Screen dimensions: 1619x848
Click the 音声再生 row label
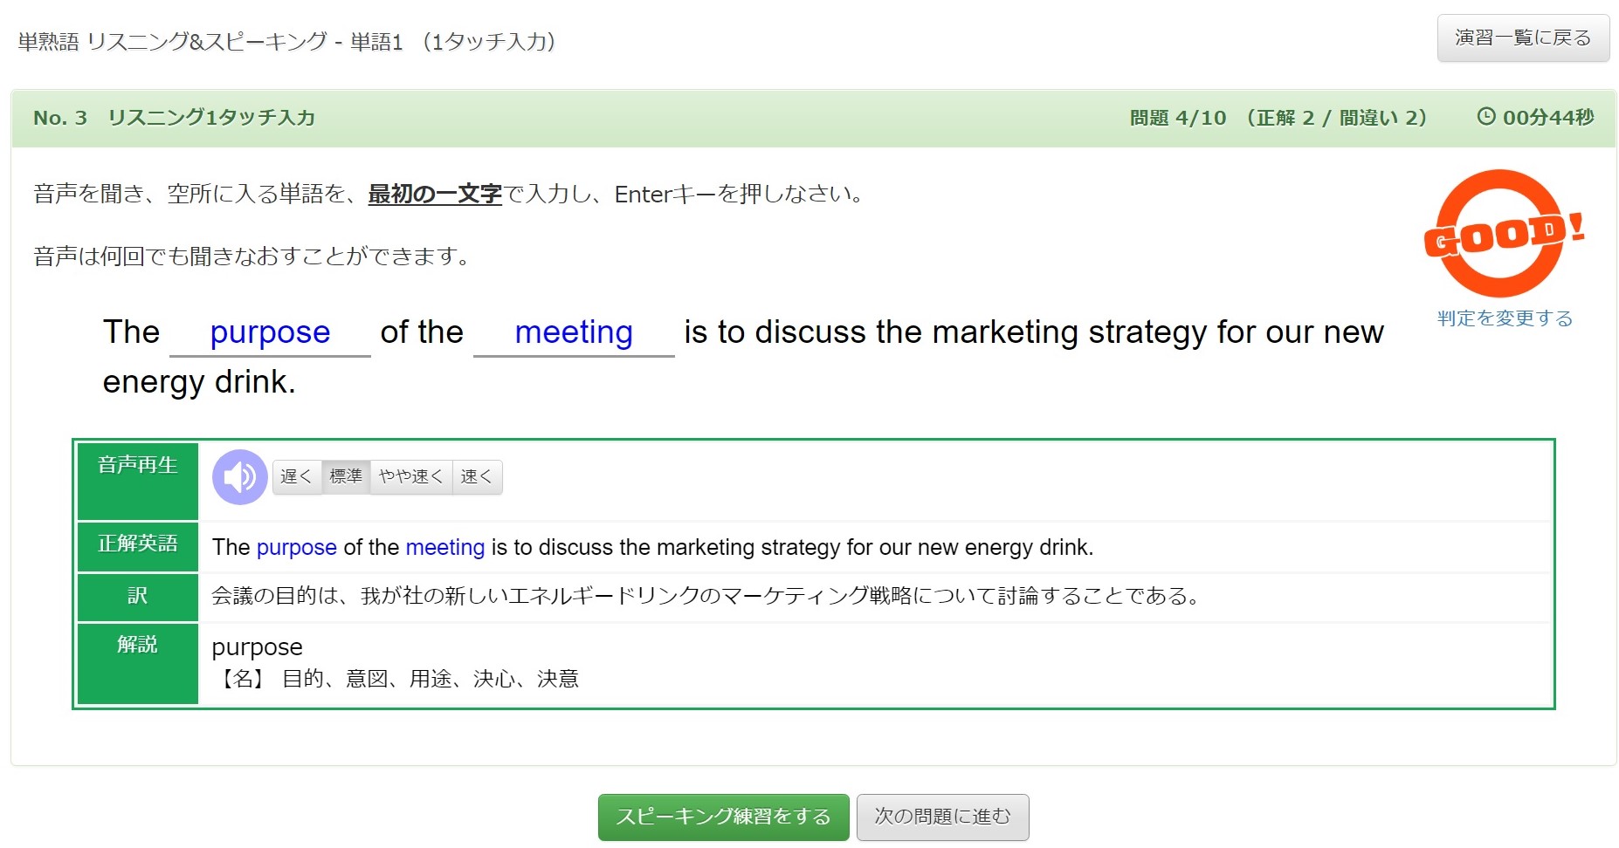point(138,482)
